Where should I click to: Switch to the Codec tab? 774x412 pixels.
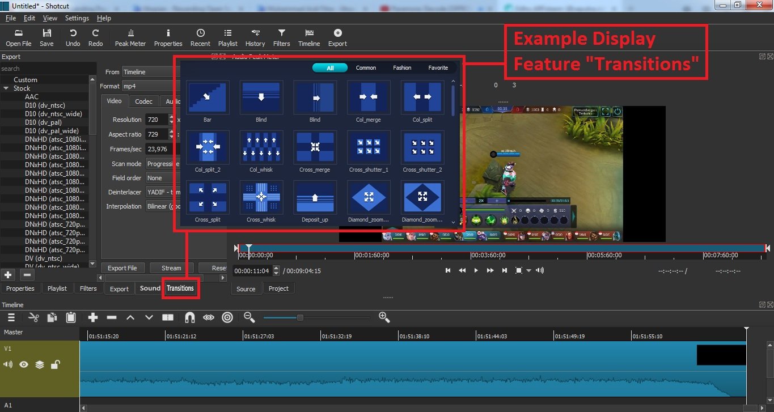pos(143,101)
